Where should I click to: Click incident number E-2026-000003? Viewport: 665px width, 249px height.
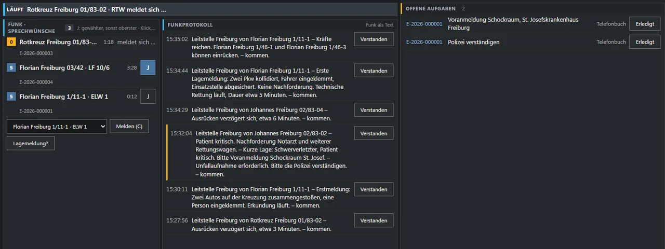36,53
